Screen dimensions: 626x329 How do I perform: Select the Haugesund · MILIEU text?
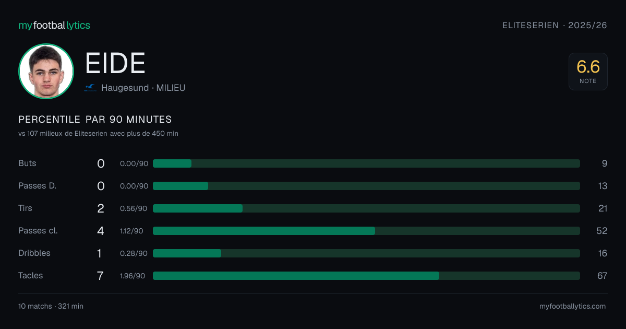click(x=143, y=88)
